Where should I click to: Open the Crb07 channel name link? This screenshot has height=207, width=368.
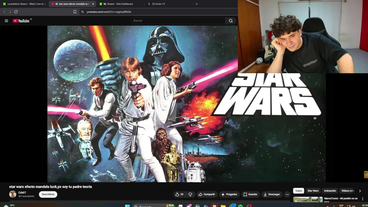[x=22, y=193]
